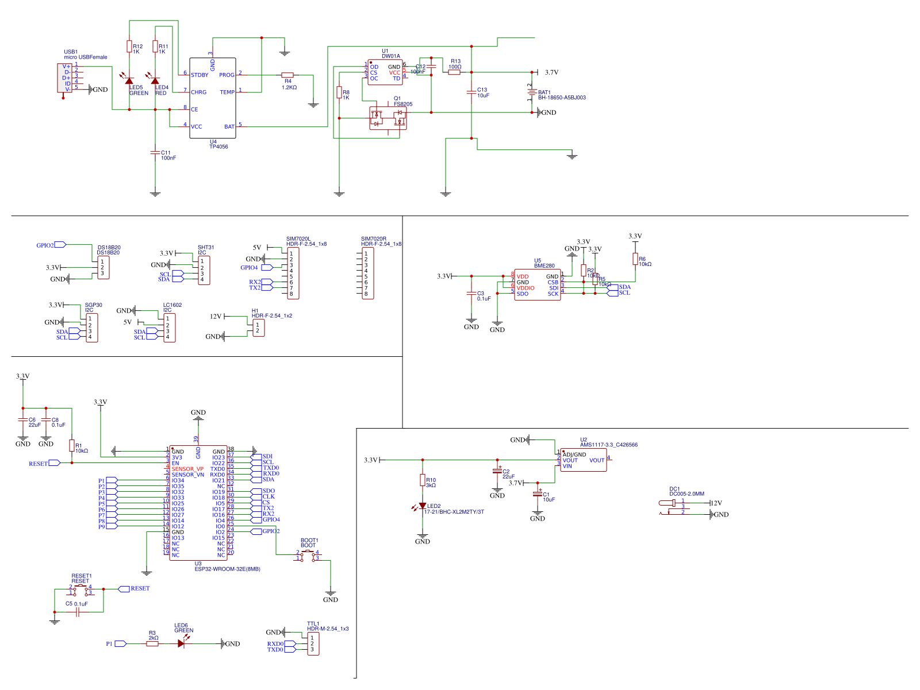Screen dimensions: 920x690
Task: Select the U3 ESP32-WROOM-32E module body
Action: click(x=198, y=503)
